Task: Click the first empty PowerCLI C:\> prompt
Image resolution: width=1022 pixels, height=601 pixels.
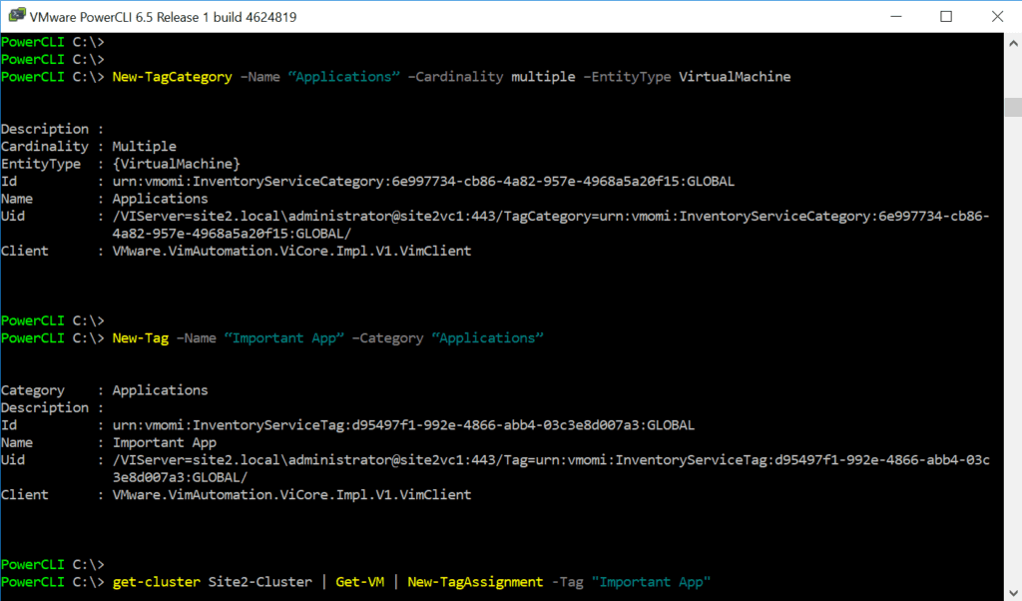Action: [x=52, y=42]
